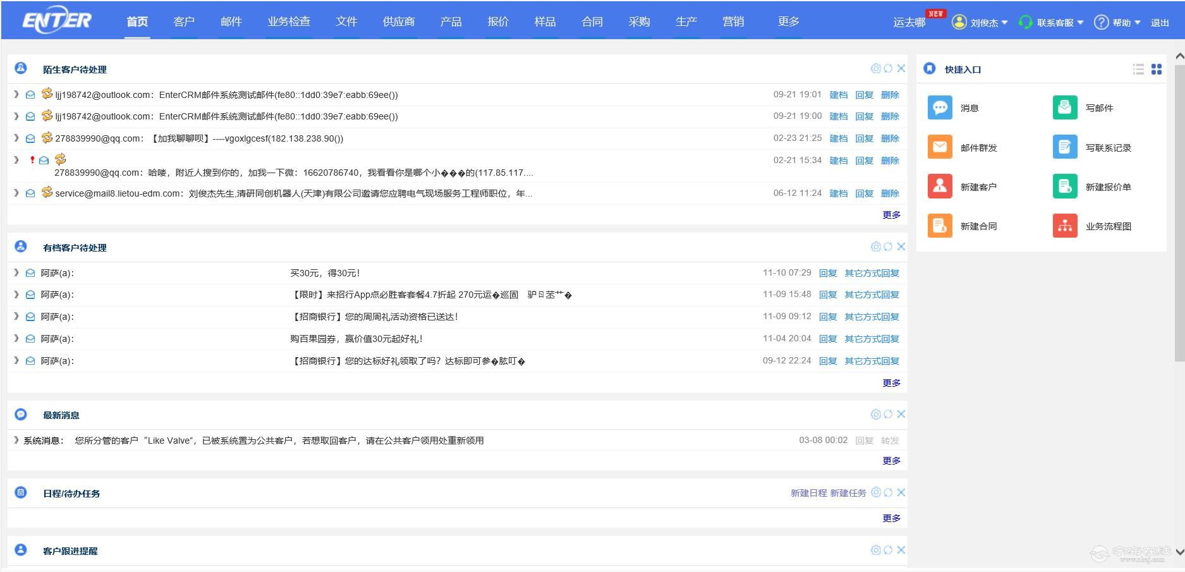The image size is (1185, 572).
Task: Switch 快捷入口 to list view
Action: coord(1138,69)
